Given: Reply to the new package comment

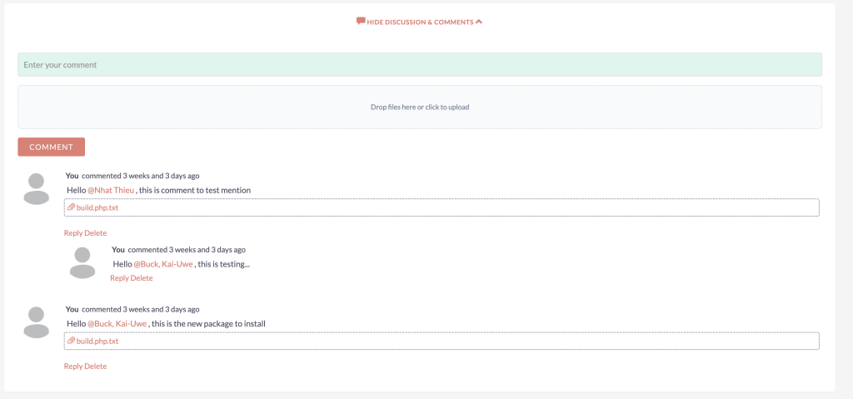Looking at the screenshot, I should [73, 367].
